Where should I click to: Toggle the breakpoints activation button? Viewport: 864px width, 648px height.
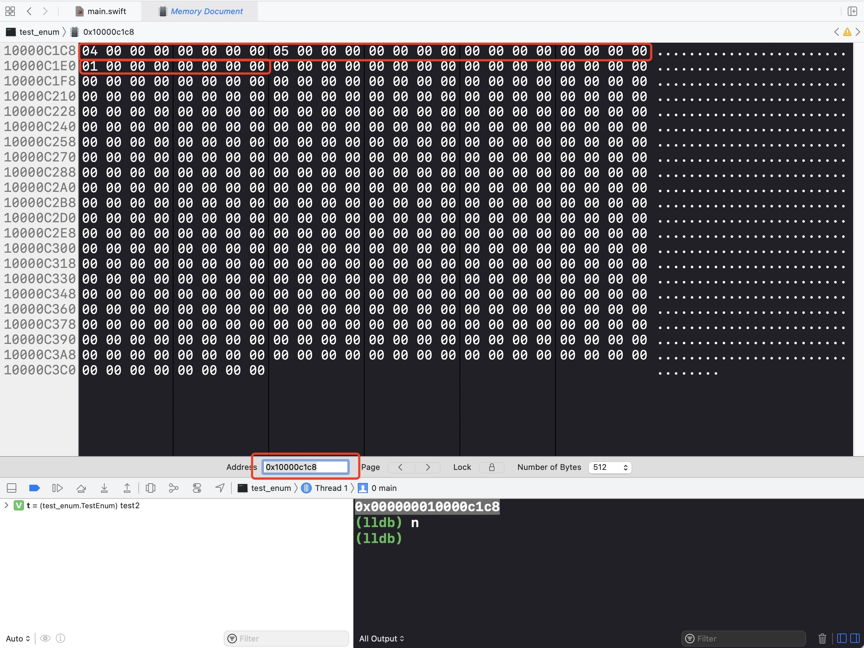pyautogui.click(x=34, y=488)
